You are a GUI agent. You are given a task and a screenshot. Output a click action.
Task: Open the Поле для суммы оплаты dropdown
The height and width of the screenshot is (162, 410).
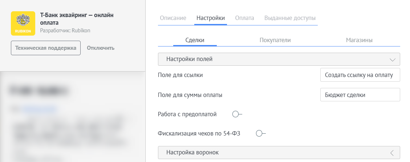(x=360, y=95)
